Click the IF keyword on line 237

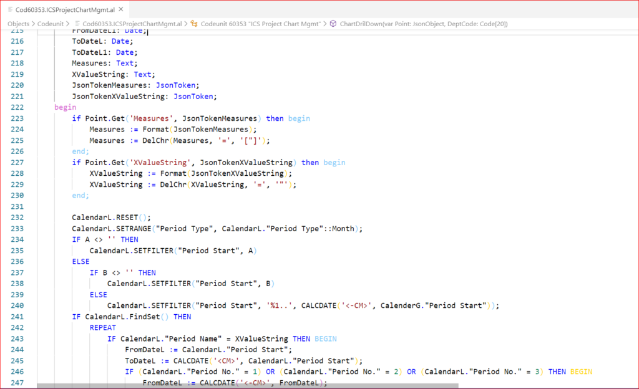(x=94, y=272)
